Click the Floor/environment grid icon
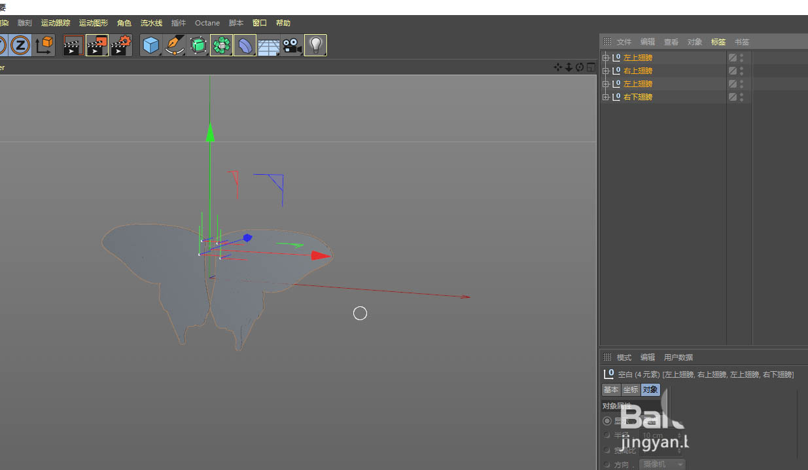808x470 pixels. (268, 46)
